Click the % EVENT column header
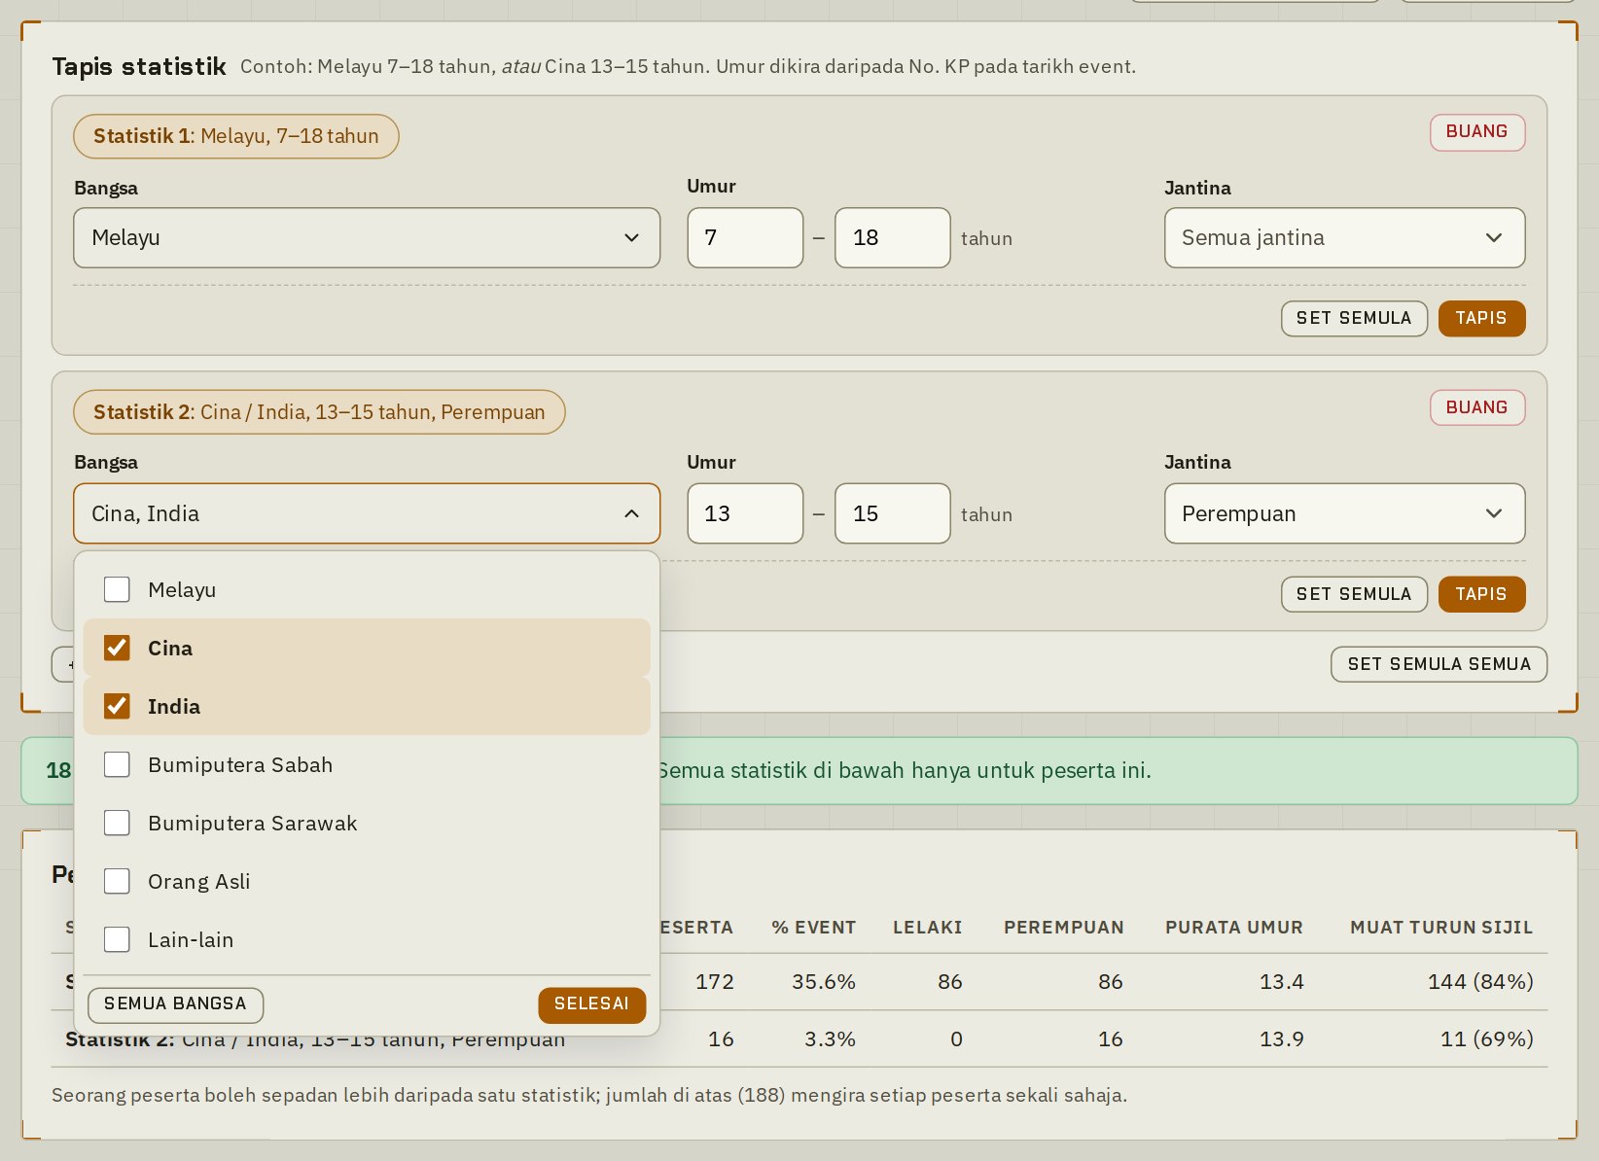Viewport: 1599px width, 1161px height. pyautogui.click(x=813, y=928)
